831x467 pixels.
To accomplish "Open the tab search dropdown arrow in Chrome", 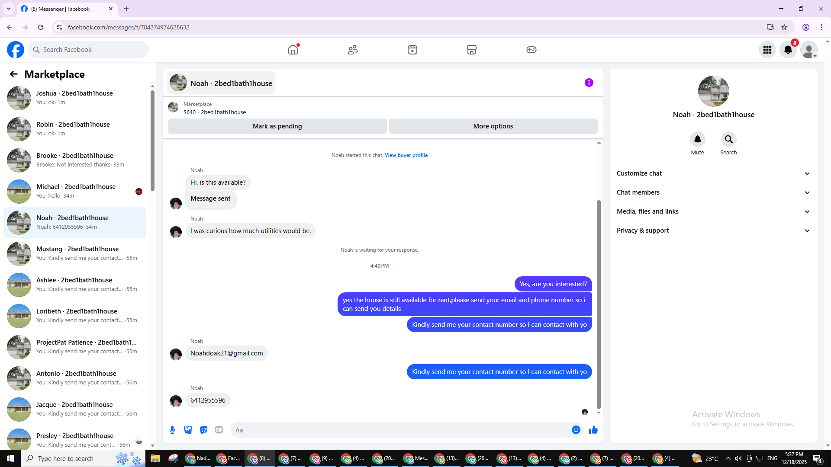I will point(9,9).
